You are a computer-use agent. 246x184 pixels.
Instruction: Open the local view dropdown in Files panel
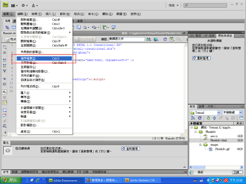[x=241, y=113]
